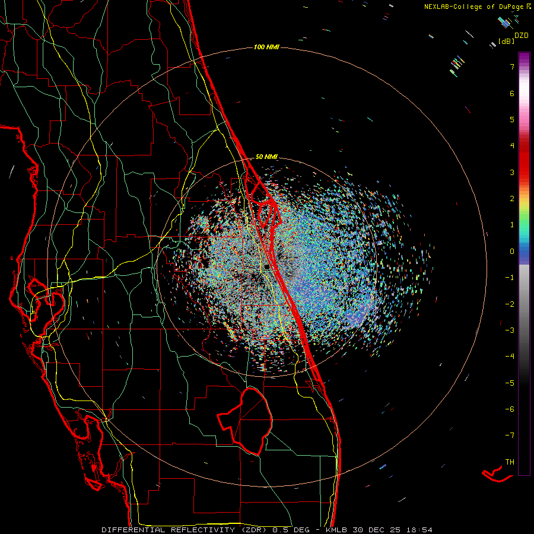Click the 30 DEC 25 date text
Screen dimensions: 534x534
tap(376, 530)
